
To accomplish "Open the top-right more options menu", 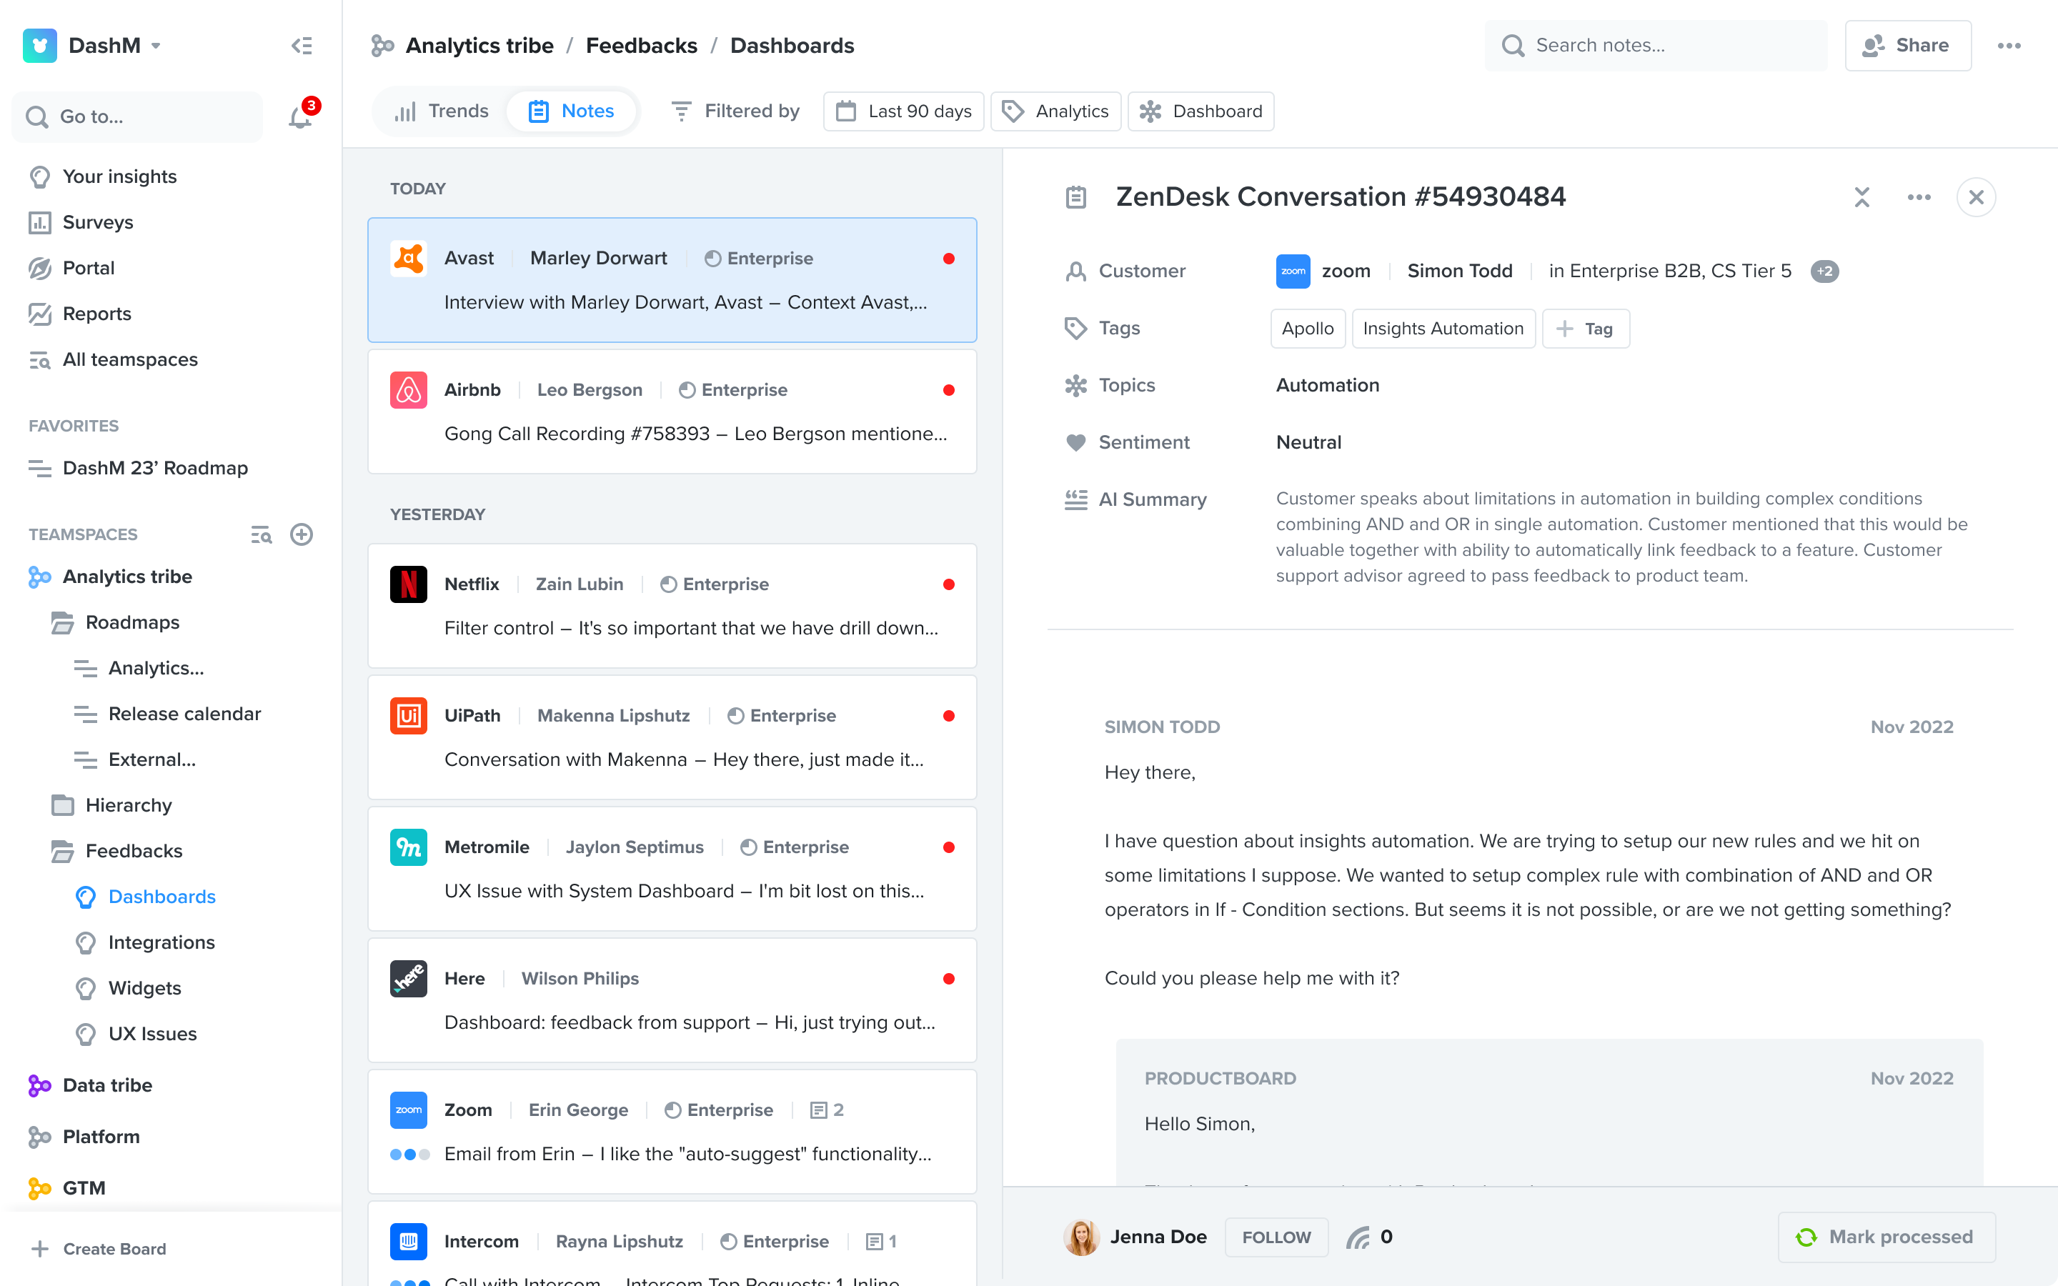I will click(2009, 46).
